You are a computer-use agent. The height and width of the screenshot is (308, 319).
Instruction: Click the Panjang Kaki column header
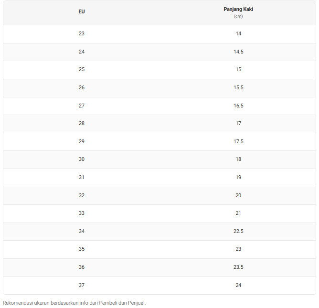(x=238, y=9)
